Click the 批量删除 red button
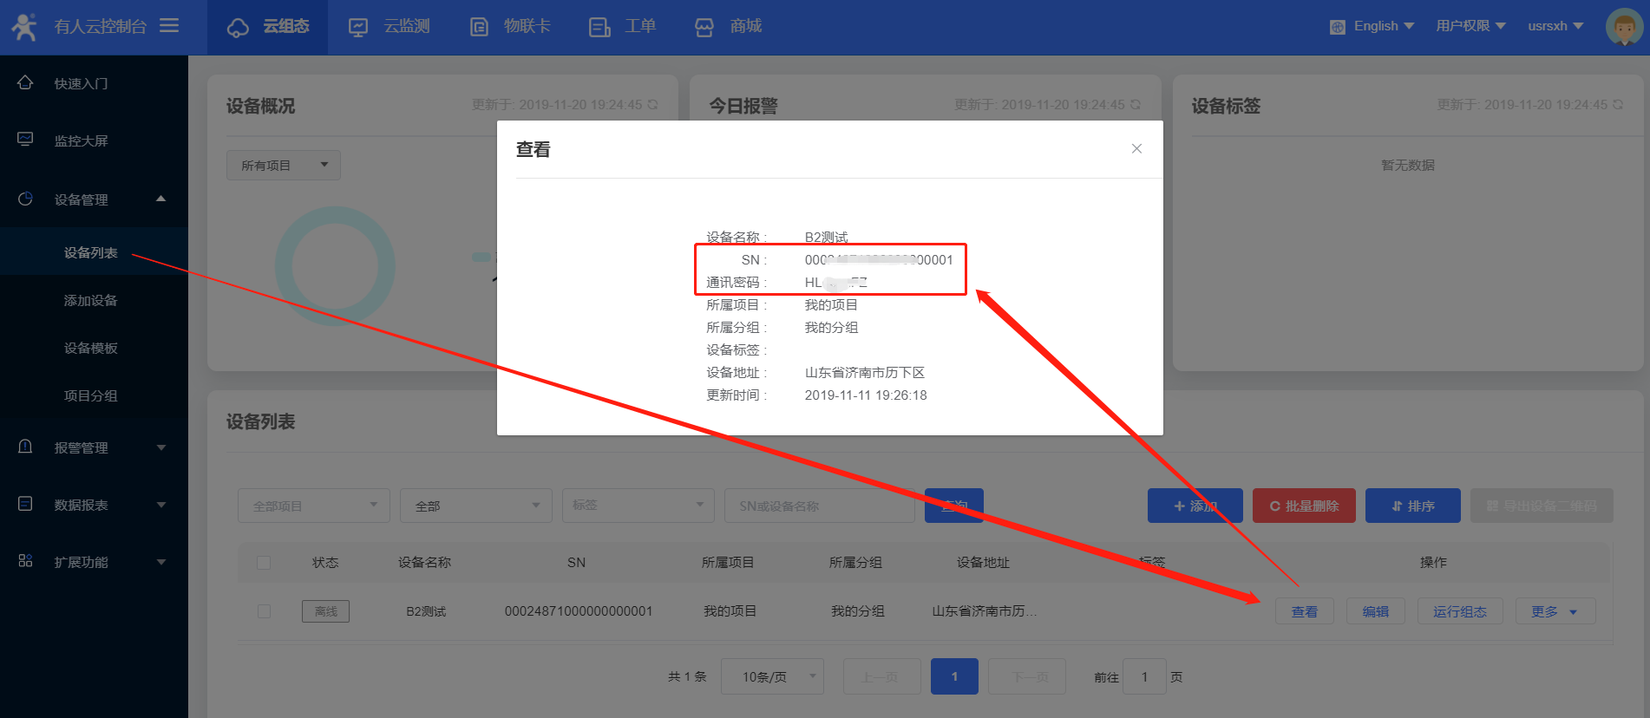 click(1303, 506)
